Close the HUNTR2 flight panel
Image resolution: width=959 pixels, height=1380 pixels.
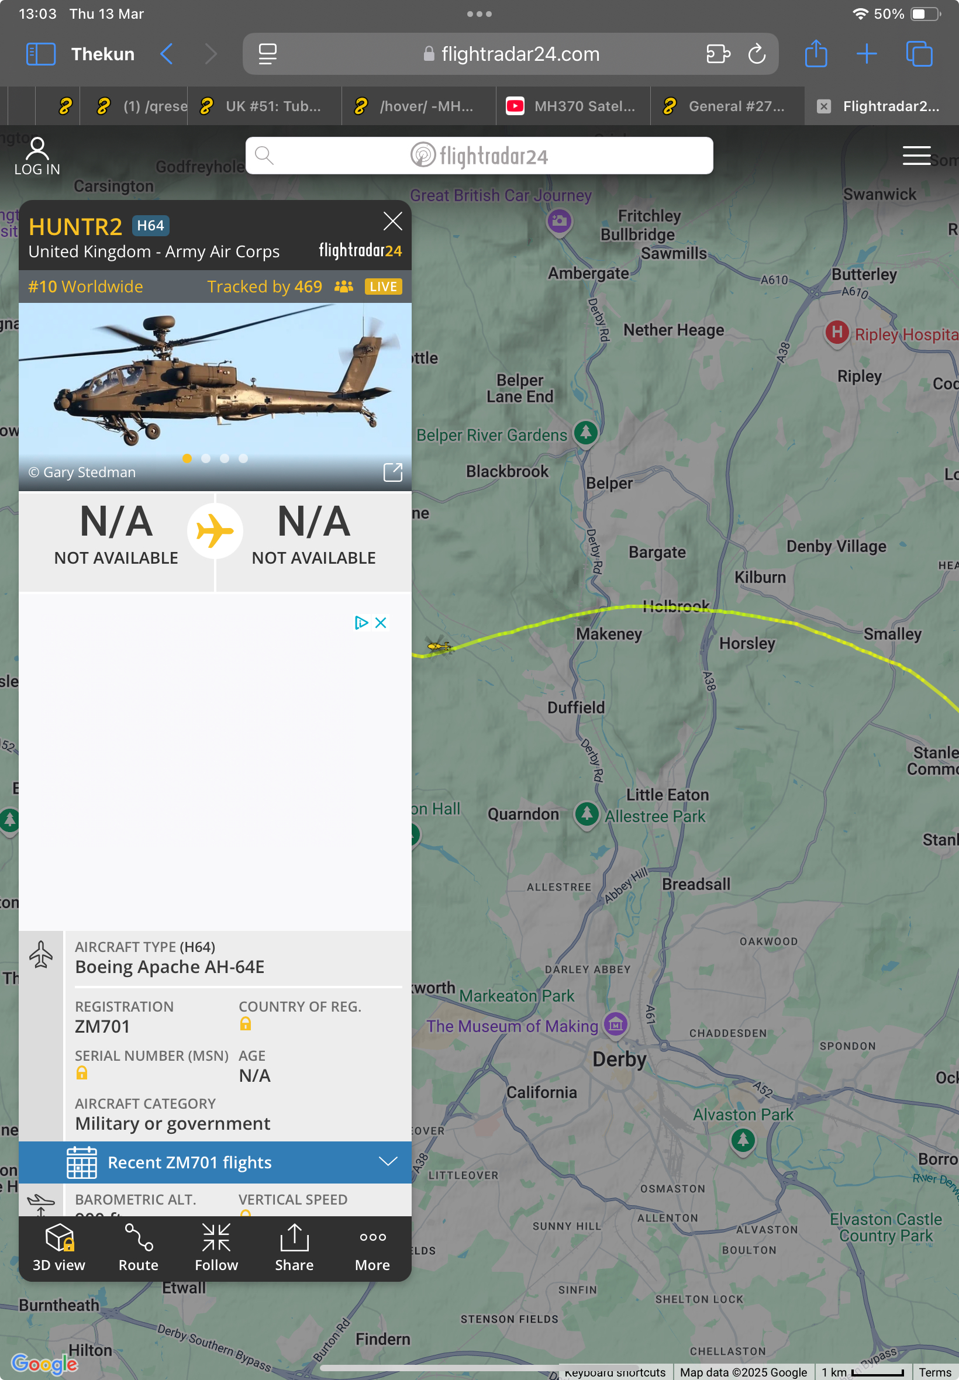(x=393, y=221)
